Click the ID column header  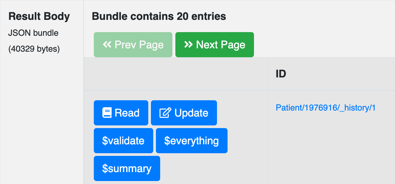281,74
